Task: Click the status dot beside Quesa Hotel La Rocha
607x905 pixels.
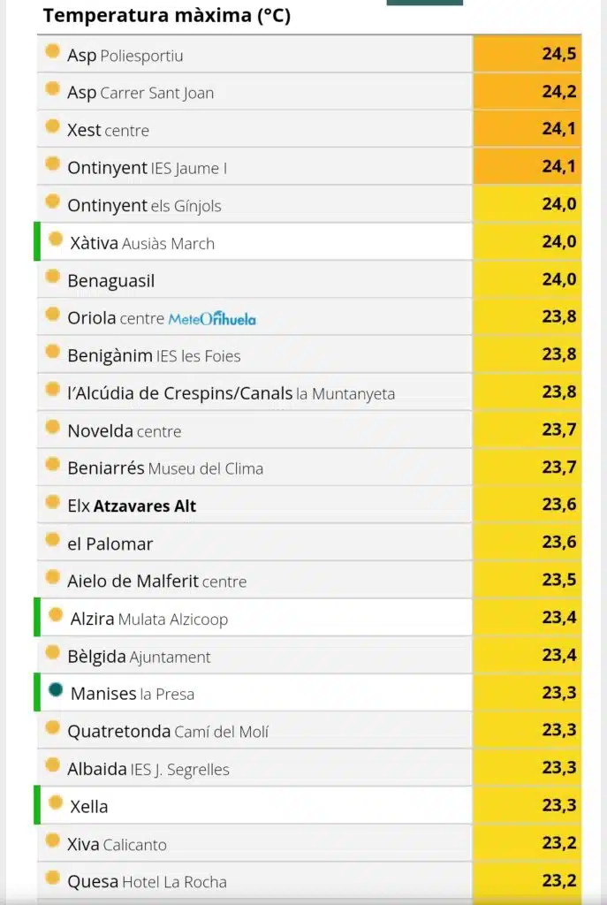Action: (x=52, y=878)
